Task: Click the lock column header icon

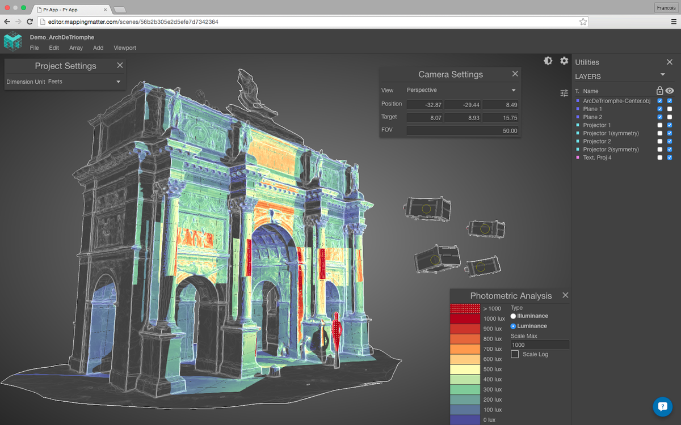Action: [659, 91]
